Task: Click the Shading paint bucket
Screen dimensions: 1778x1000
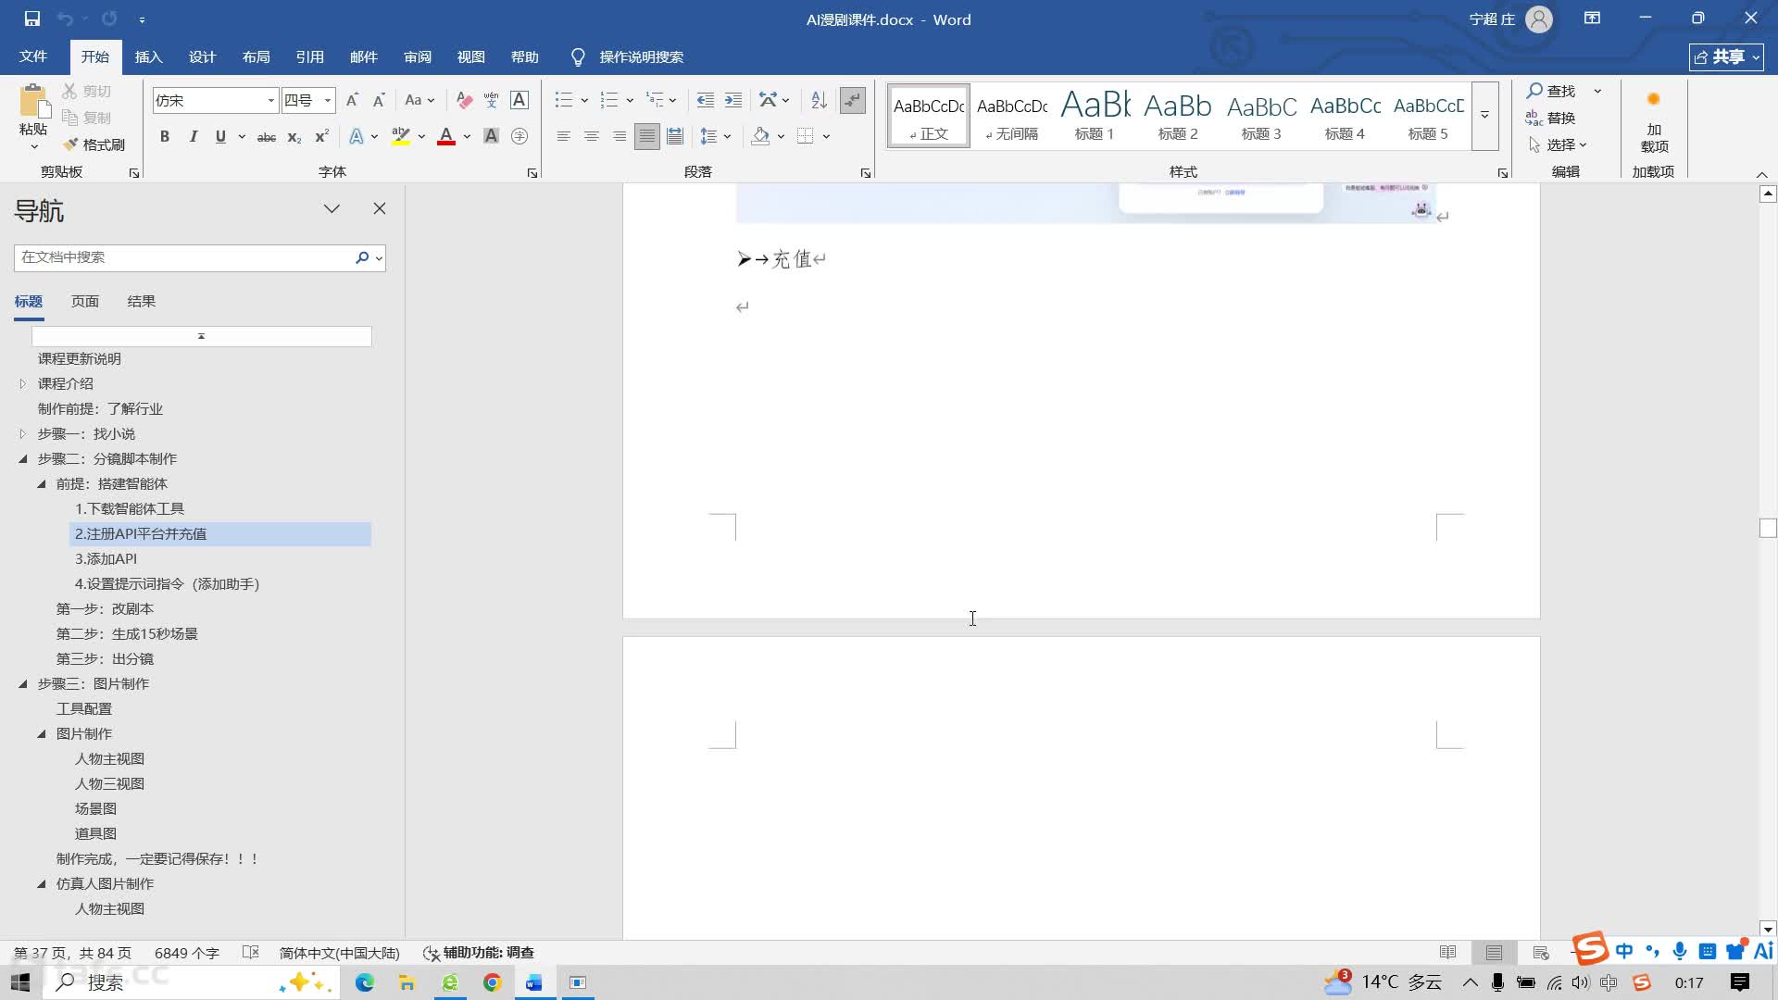Action: click(x=760, y=136)
